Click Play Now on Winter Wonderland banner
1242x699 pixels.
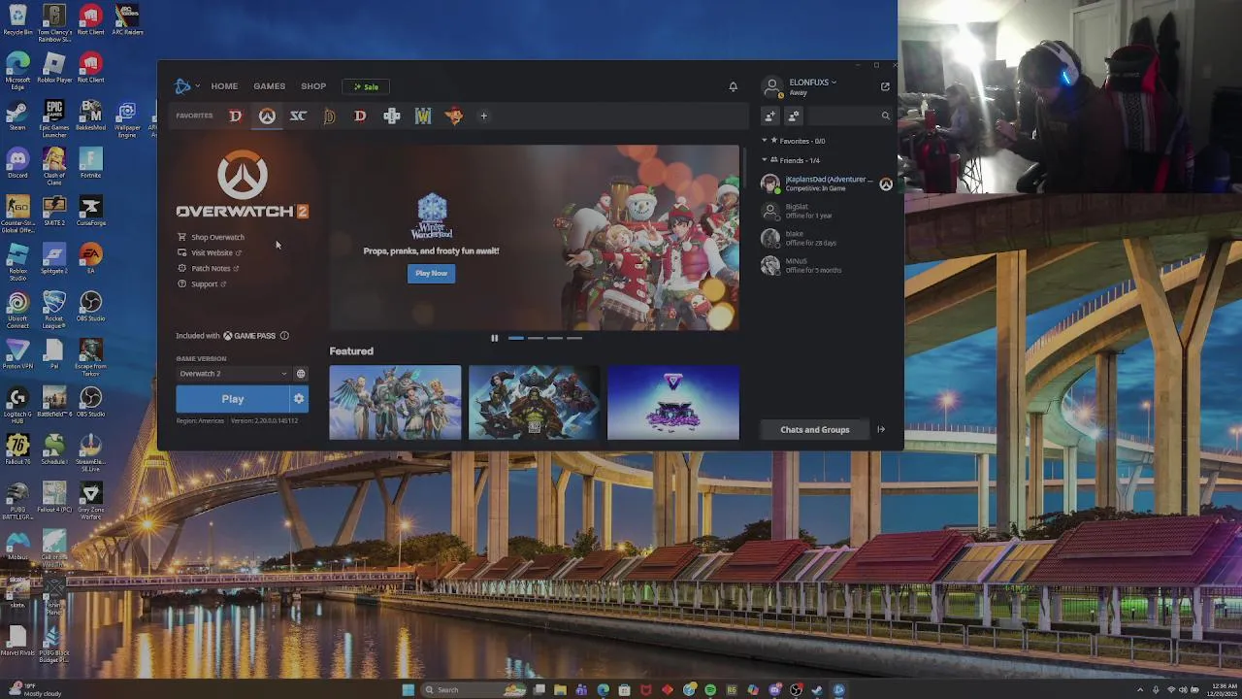pos(431,274)
